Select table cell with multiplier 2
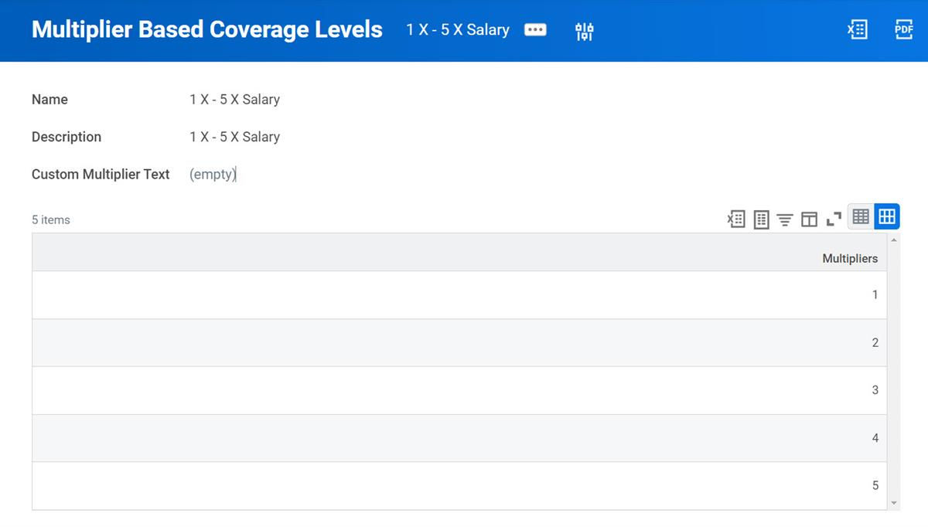The image size is (928, 527). [x=459, y=342]
